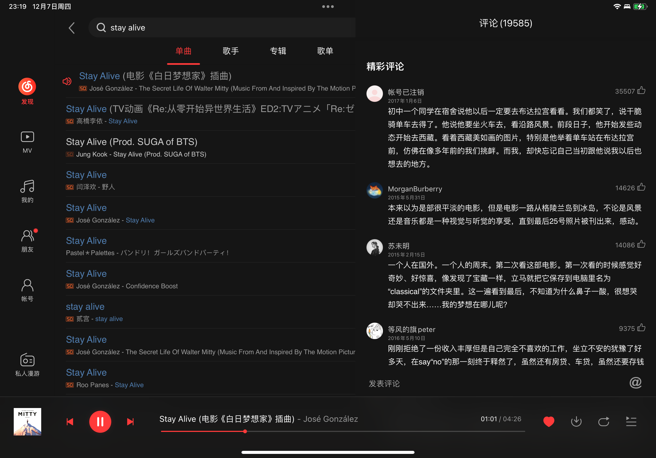This screenshot has height=458, width=656.
Task: Open 帐号已注销 user avatar
Action: 375,94
